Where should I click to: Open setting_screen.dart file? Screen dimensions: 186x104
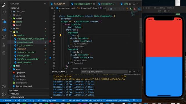pyautogui.click(x=26, y=52)
